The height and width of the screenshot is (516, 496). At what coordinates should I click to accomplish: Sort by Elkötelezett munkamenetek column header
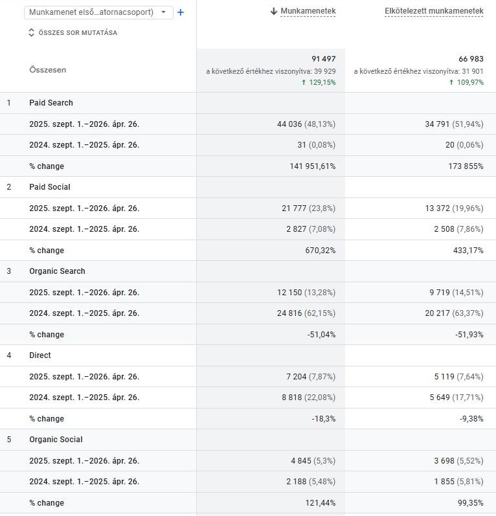click(x=434, y=11)
